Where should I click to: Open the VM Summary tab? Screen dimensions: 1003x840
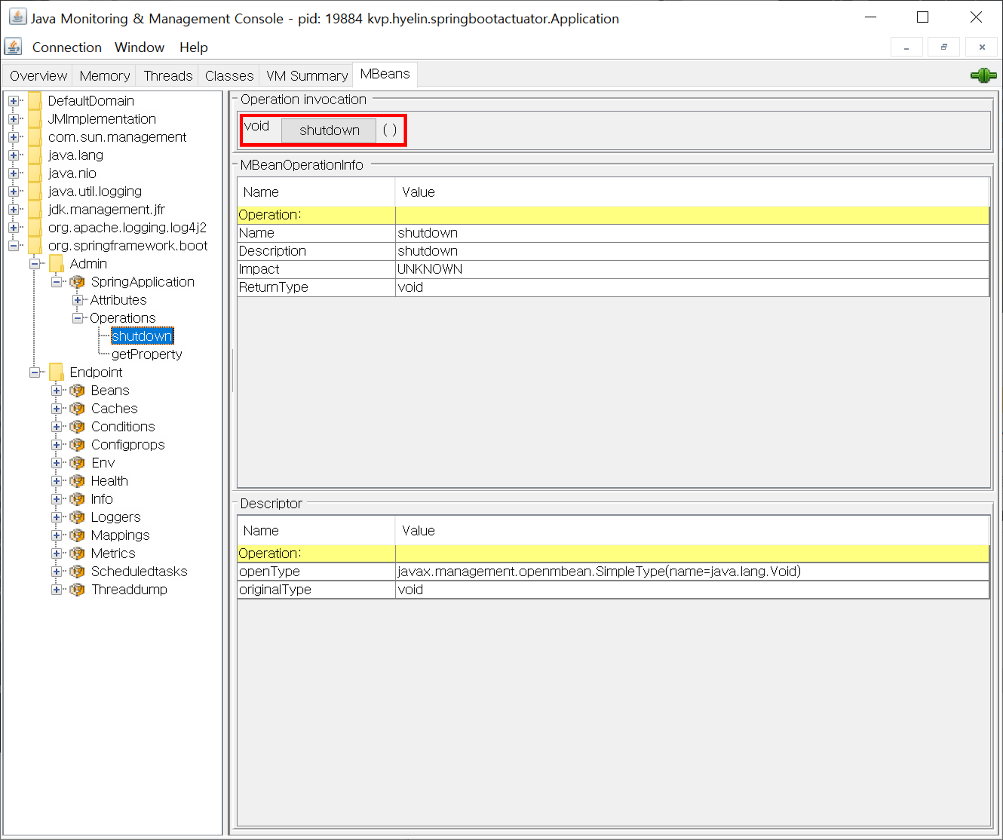point(307,76)
